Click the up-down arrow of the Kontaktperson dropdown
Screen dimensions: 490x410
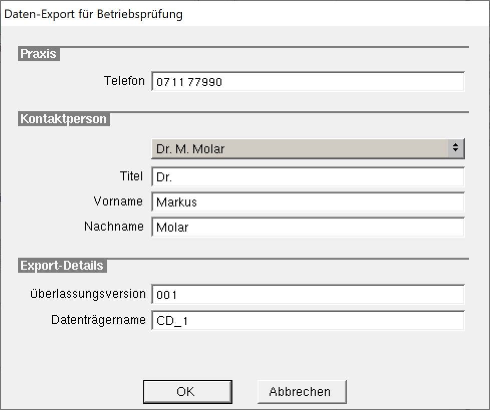click(455, 148)
